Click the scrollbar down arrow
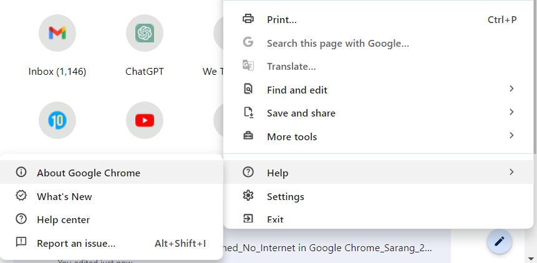The height and width of the screenshot is (263, 537). [531, 258]
